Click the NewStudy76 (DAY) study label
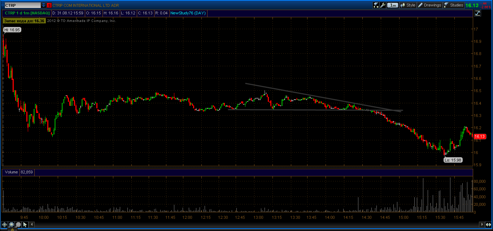 (188, 13)
